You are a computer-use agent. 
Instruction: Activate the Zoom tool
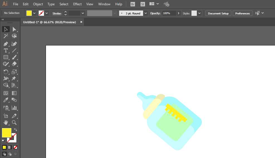point(14,122)
